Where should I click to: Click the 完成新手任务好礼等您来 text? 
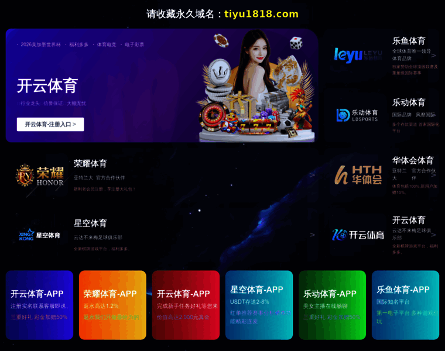point(187,306)
